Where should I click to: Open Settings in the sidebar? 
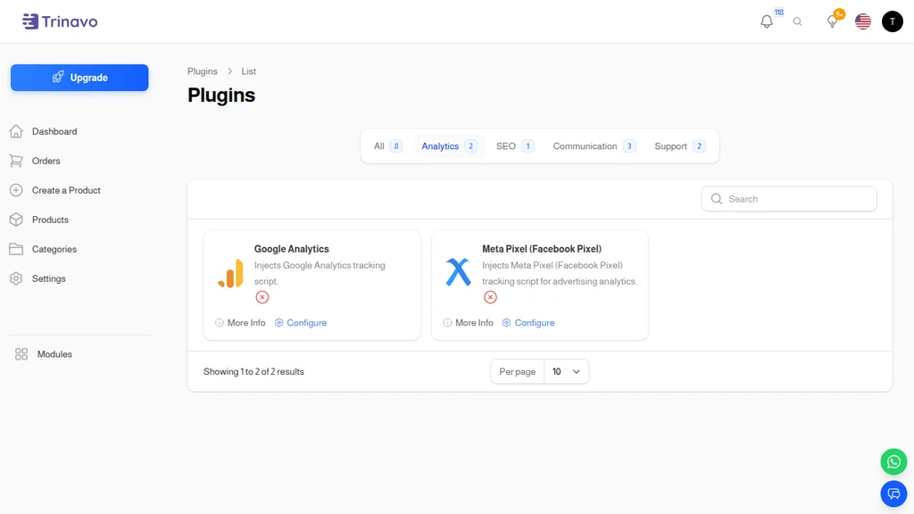49,278
